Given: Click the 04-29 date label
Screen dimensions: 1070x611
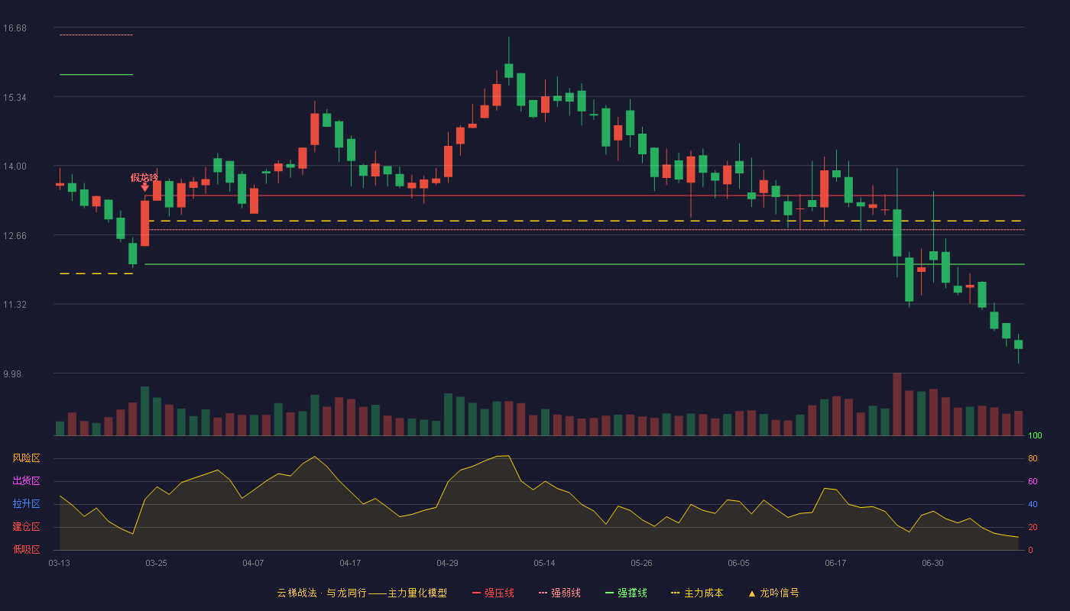Looking at the screenshot, I should click(448, 563).
